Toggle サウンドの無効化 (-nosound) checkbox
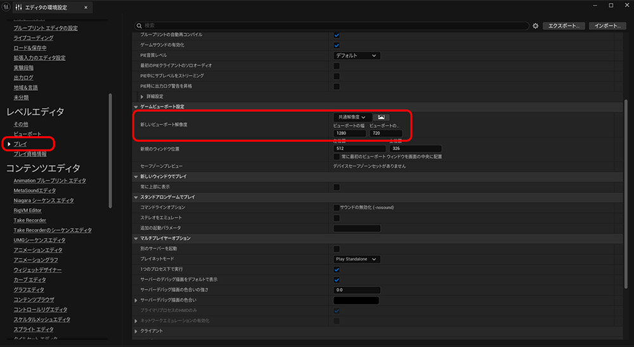Image resolution: width=634 pixels, height=347 pixels. pyautogui.click(x=337, y=208)
